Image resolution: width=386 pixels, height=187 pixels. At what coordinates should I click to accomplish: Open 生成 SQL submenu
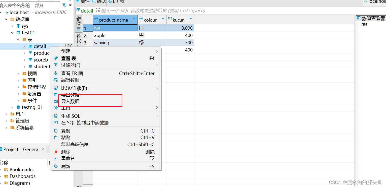(106, 116)
